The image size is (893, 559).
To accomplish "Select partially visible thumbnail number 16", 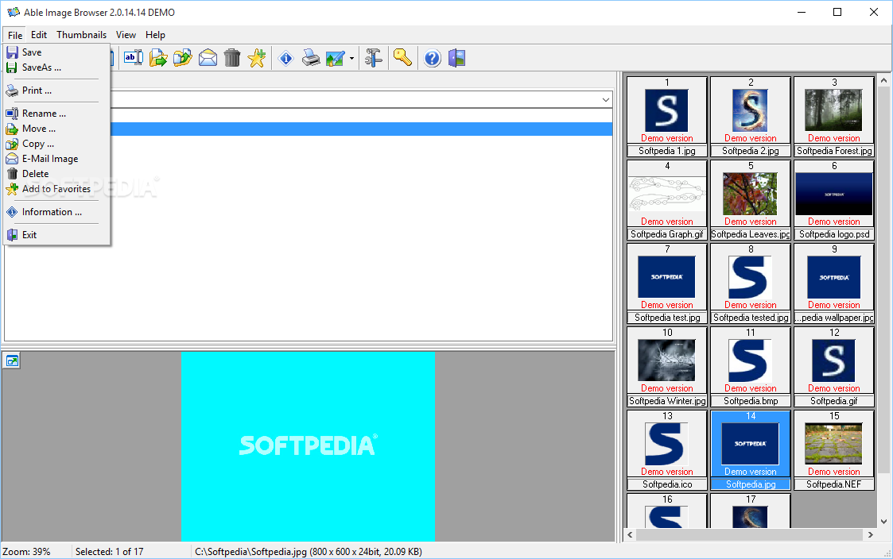I will point(667,511).
